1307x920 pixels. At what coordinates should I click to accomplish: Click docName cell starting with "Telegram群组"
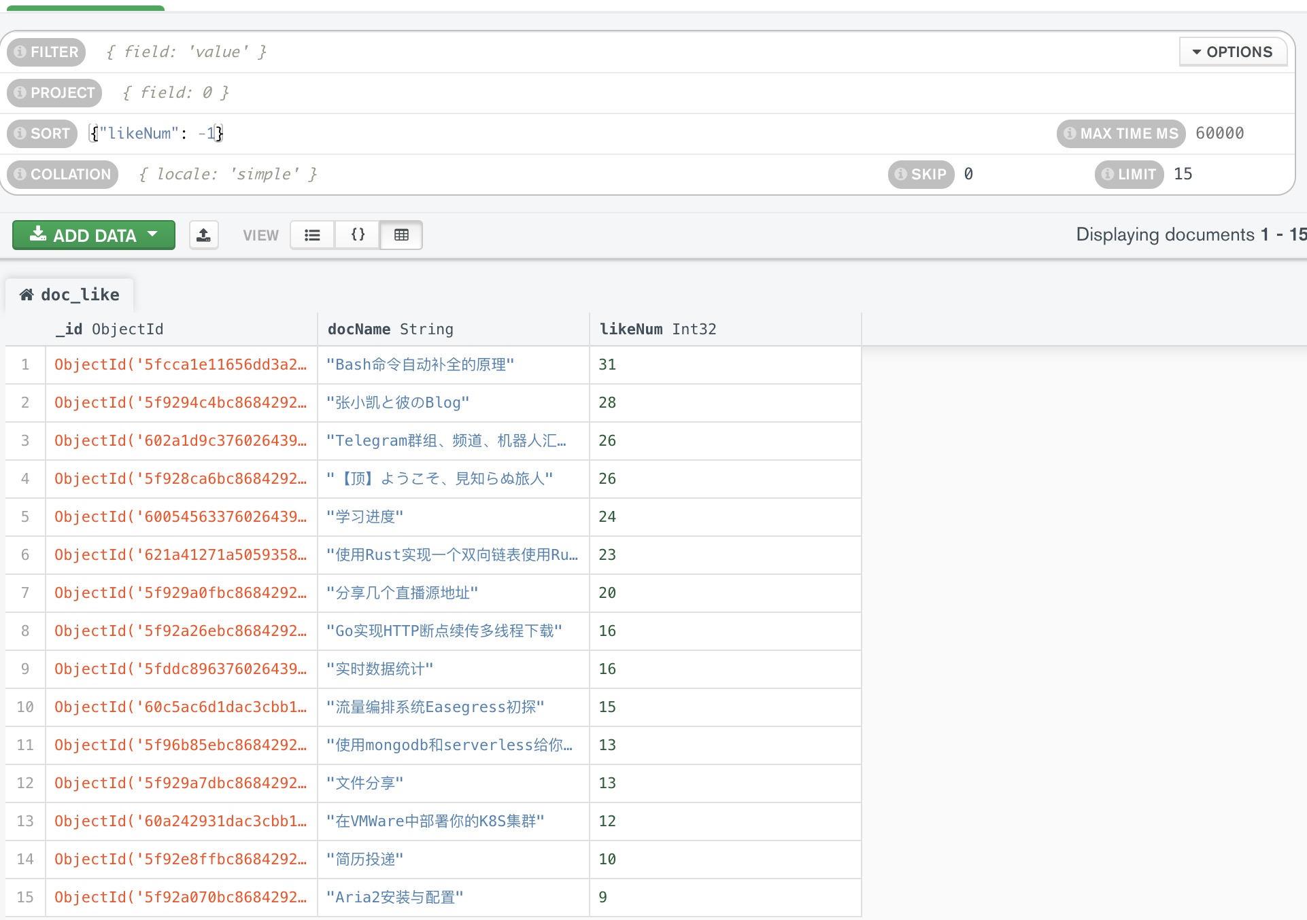[x=454, y=441]
